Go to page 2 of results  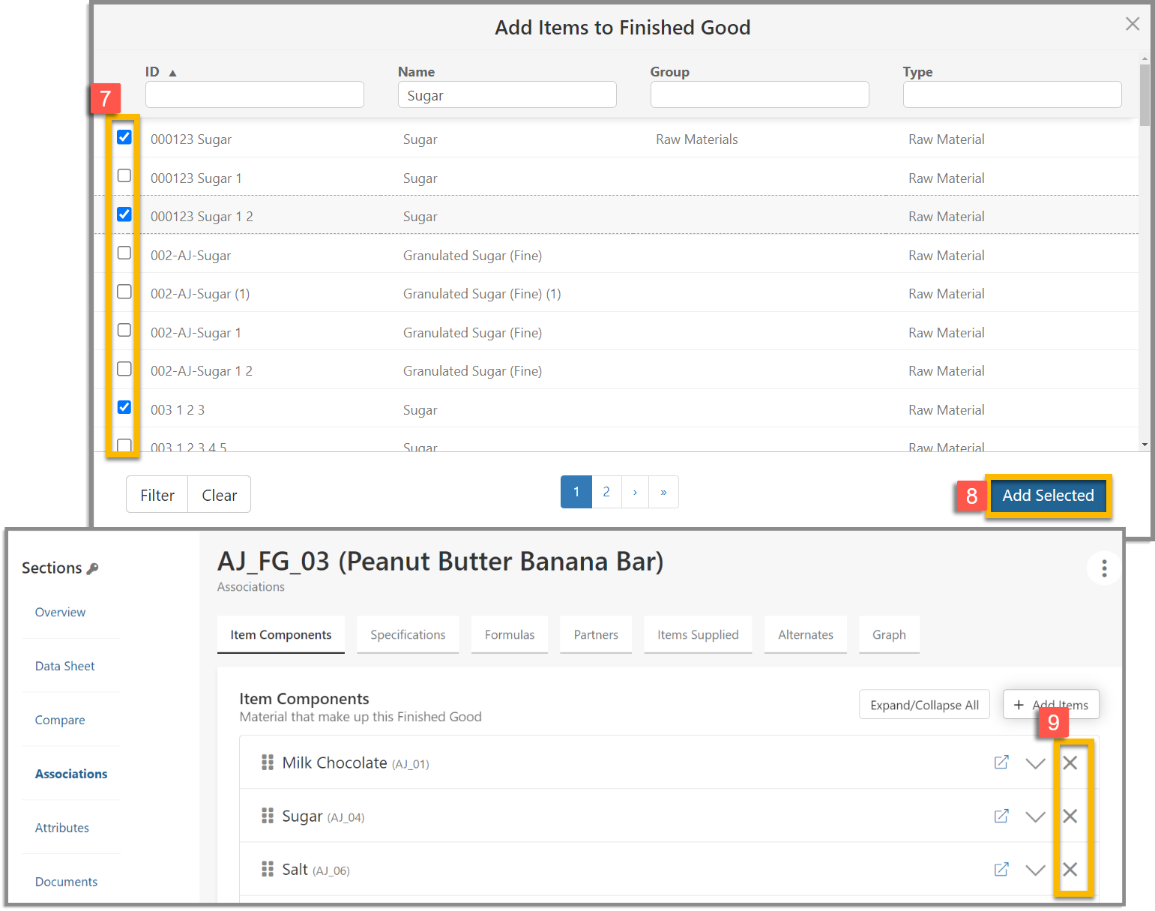click(x=606, y=492)
